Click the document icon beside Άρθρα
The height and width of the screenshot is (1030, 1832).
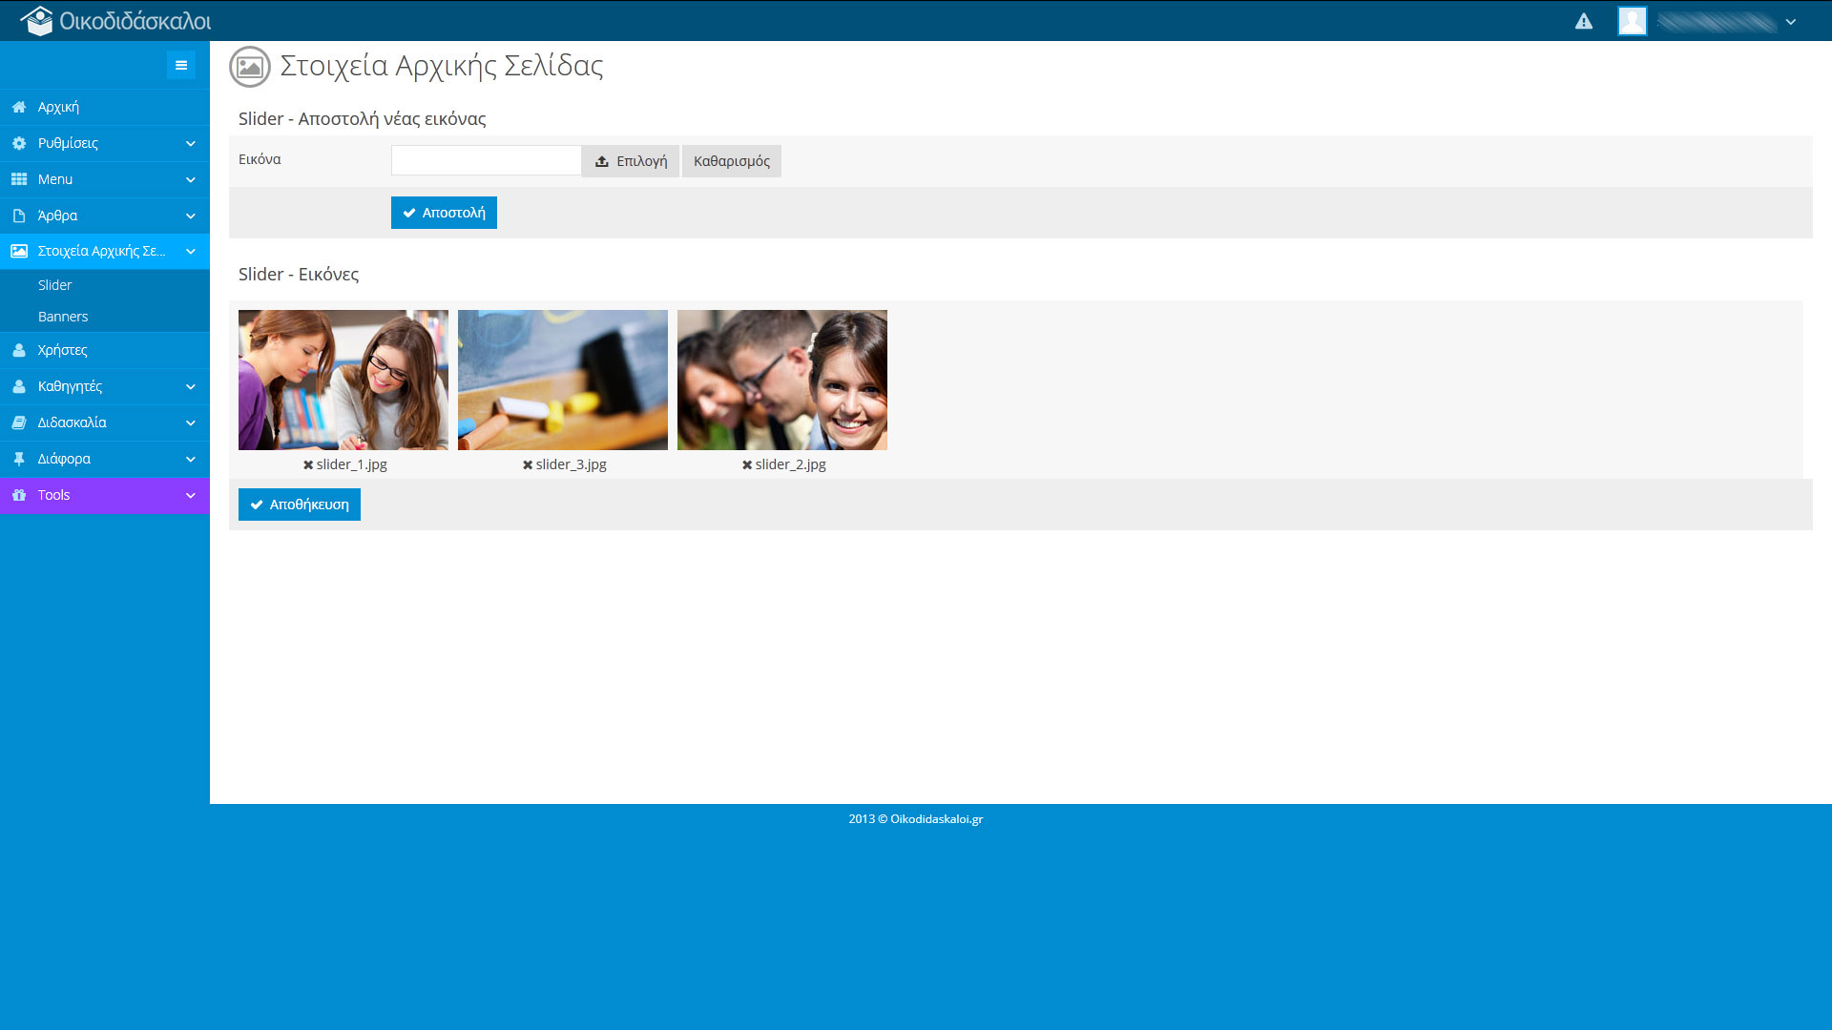tap(19, 216)
